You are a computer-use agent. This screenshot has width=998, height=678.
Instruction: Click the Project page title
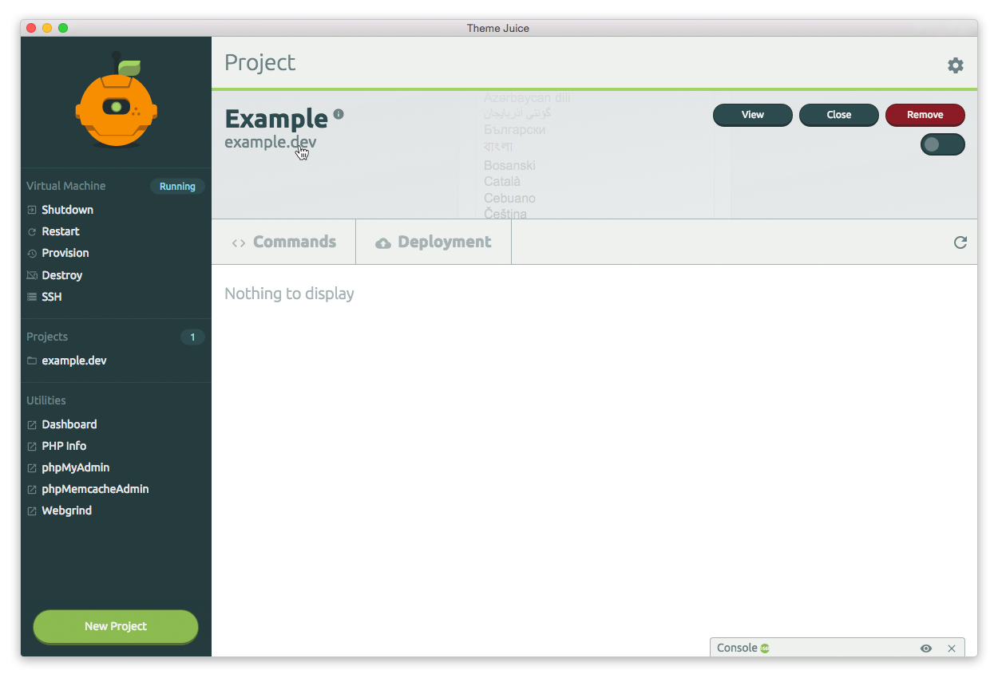coord(259,63)
